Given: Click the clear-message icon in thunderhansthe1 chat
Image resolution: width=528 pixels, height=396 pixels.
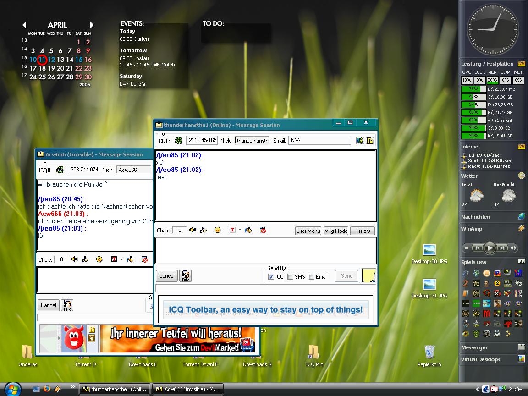Looking at the screenshot, I should (x=263, y=230).
